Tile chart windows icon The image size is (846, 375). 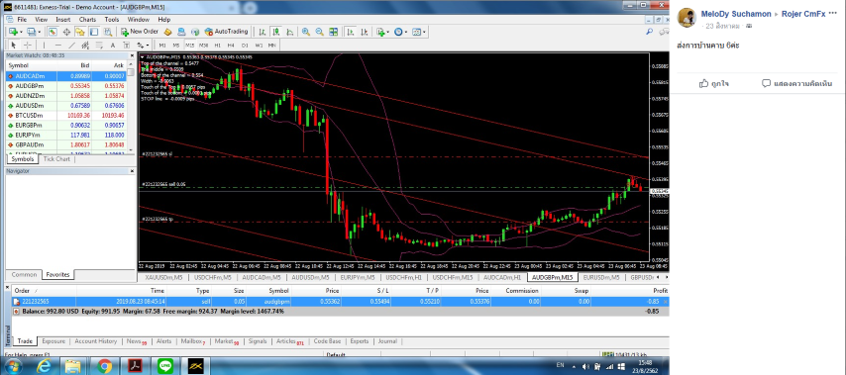click(x=334, y=32)
